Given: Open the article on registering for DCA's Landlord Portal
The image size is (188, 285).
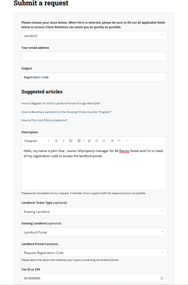Looking at the screenshot, I should pos(61,103).
